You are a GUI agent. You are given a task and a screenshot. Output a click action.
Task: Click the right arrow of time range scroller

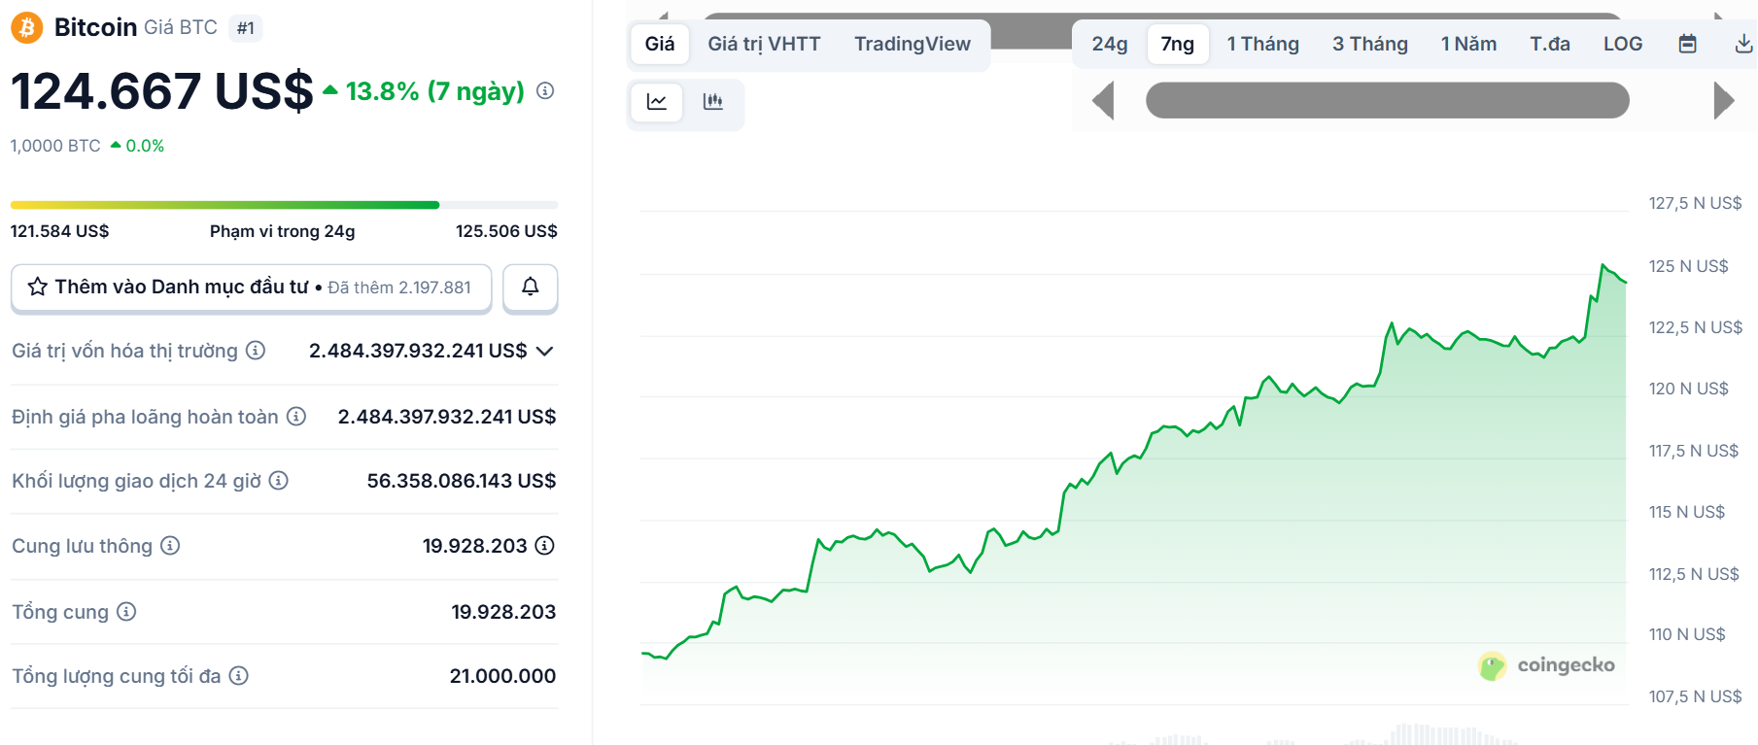pos(1723,101)
